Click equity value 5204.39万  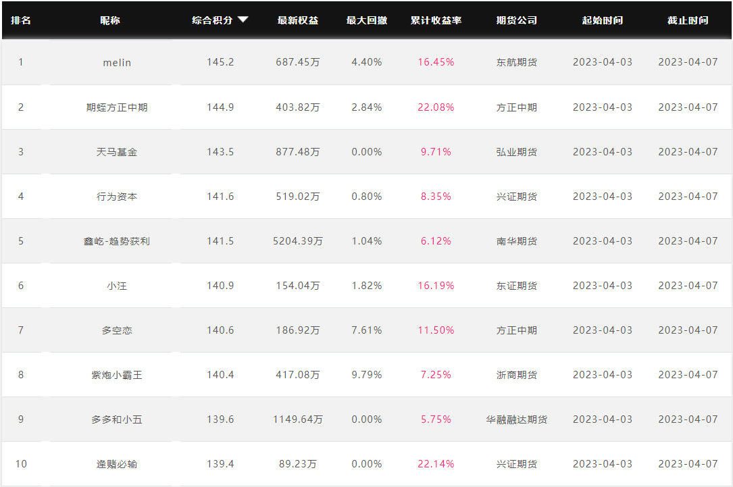[x=298, y=241]
